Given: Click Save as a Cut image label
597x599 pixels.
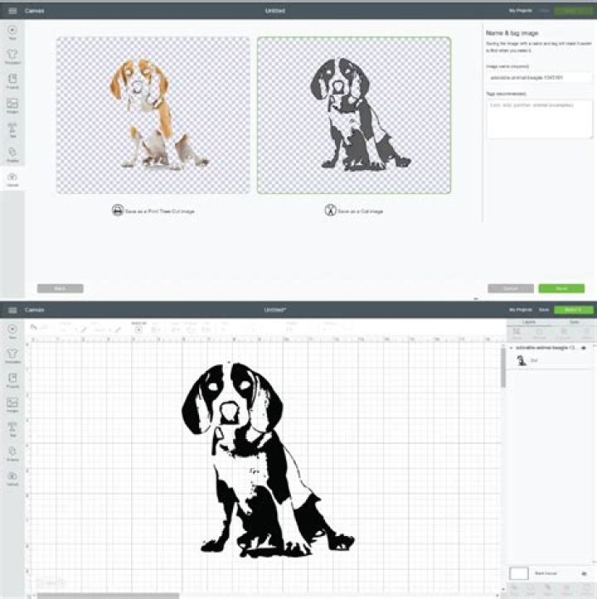Looking at the screenshot, I should point(361,212).
